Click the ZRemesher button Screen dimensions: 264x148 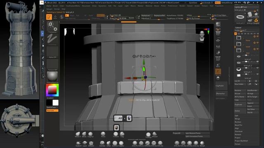(222, 94)
